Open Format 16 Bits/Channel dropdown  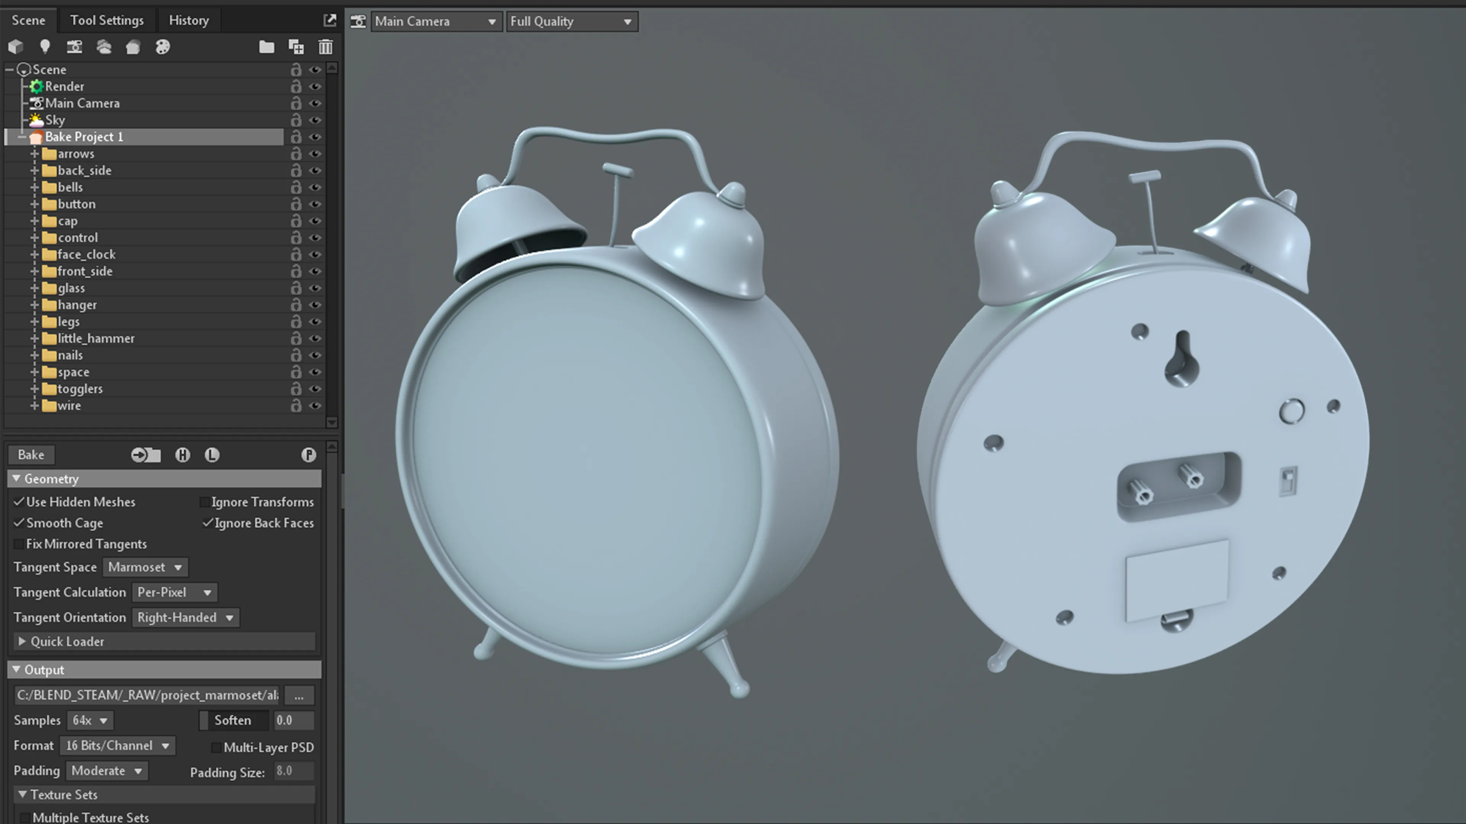(x=118, y=745)
